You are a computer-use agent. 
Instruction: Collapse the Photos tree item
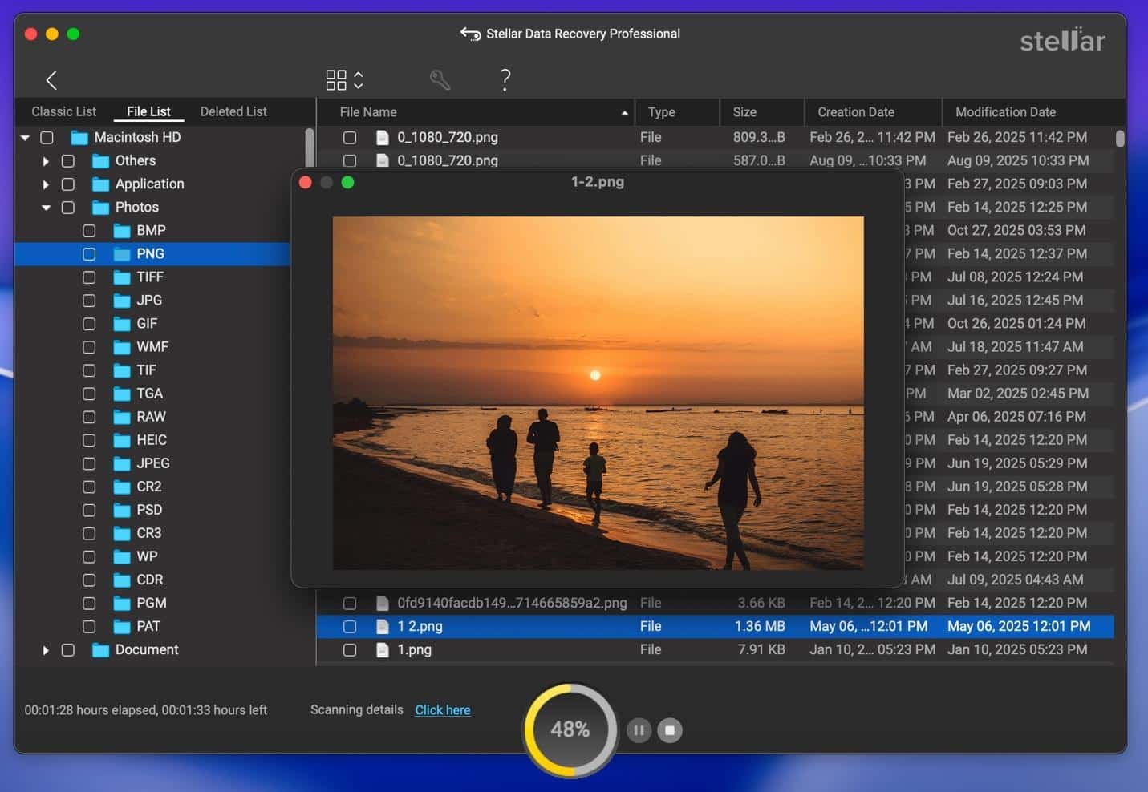[x=46, y=207]
